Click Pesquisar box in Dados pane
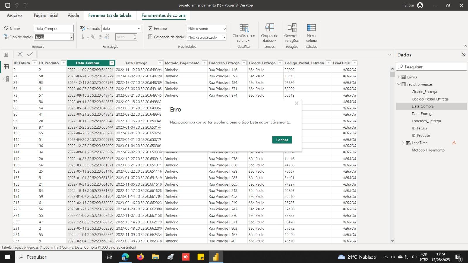 [431, 67]
